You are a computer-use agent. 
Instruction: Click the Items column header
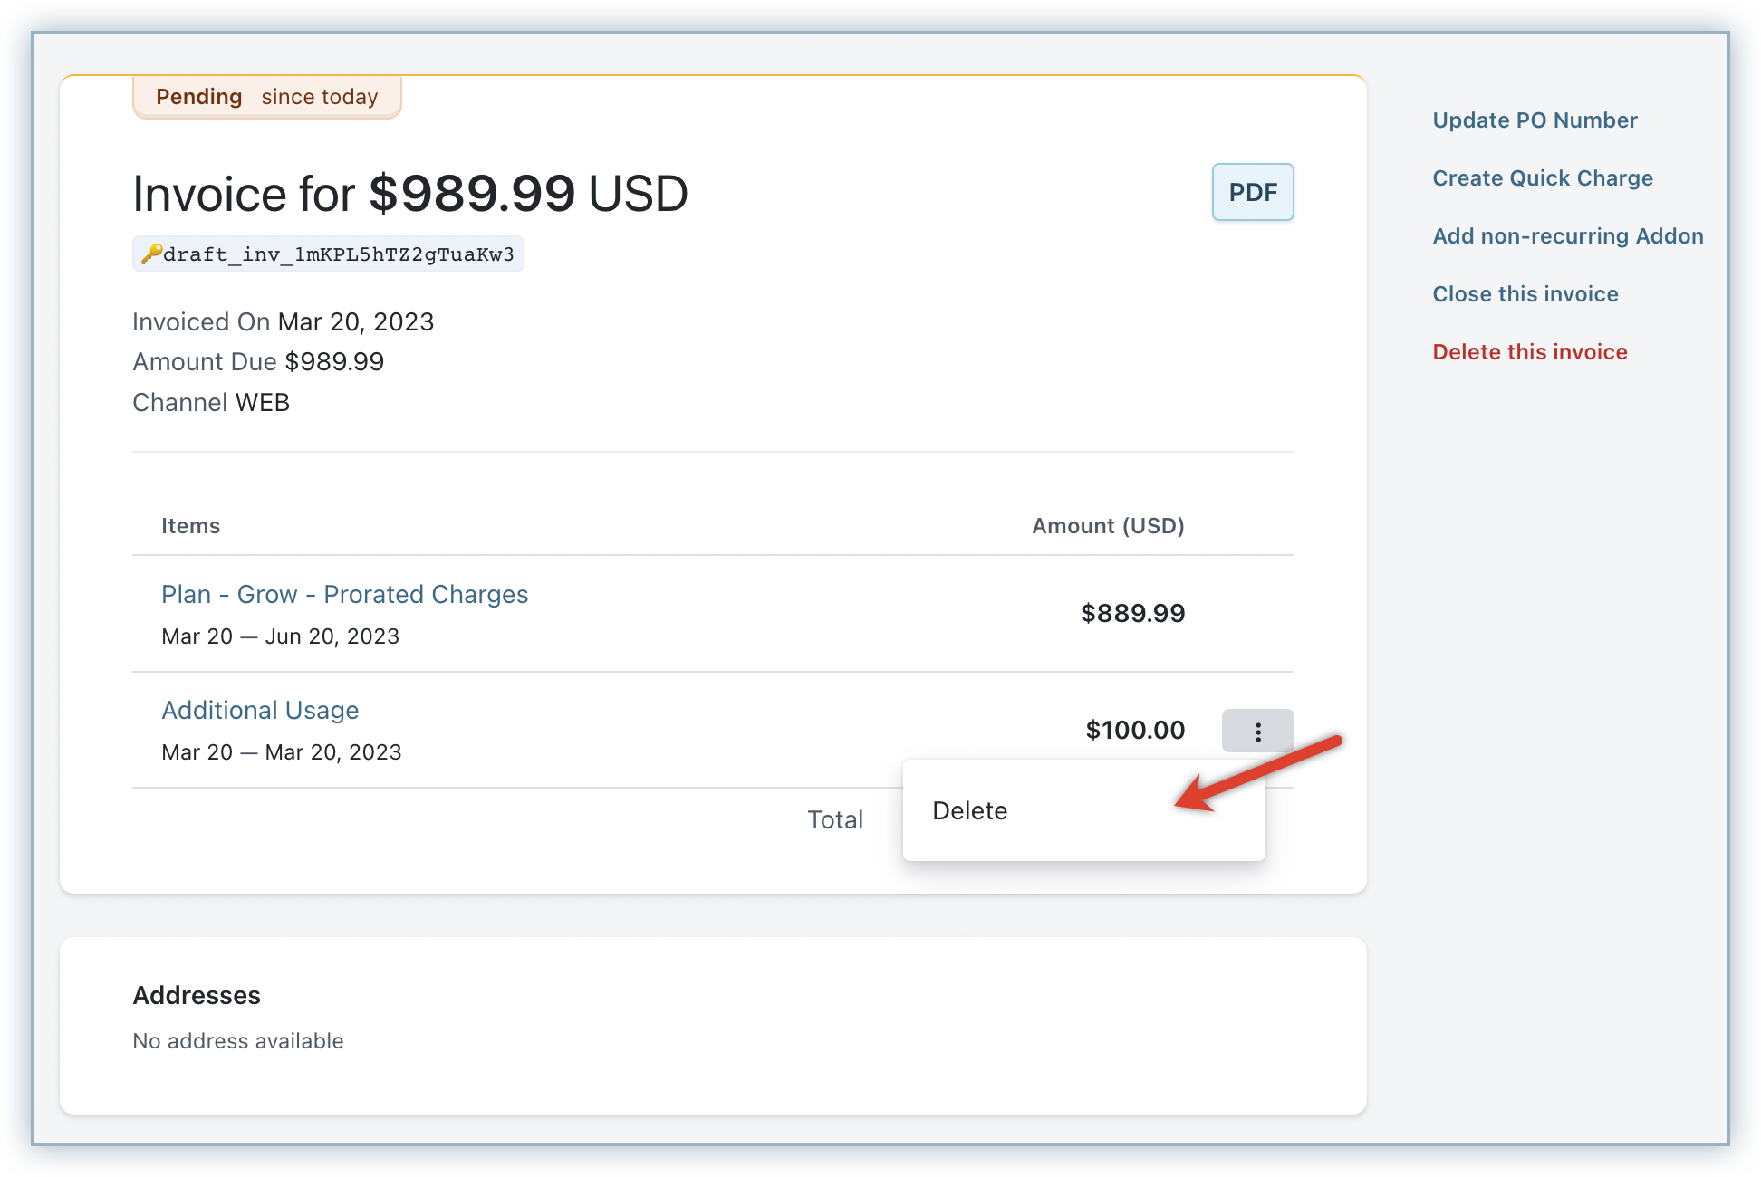coord(190,526)
